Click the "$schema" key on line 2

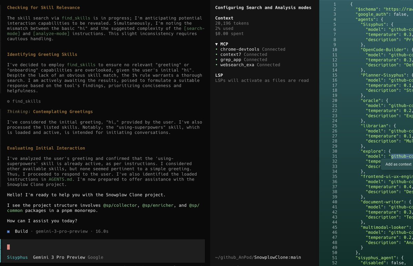[x=367, y=9]
